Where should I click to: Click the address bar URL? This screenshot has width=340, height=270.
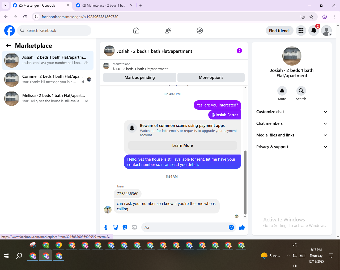(80, 17)
